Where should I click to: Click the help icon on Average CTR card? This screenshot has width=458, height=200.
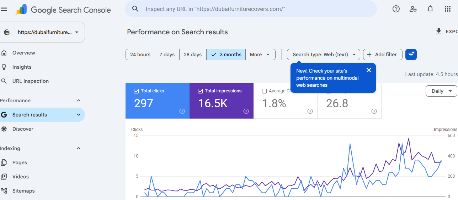point(310,111)
